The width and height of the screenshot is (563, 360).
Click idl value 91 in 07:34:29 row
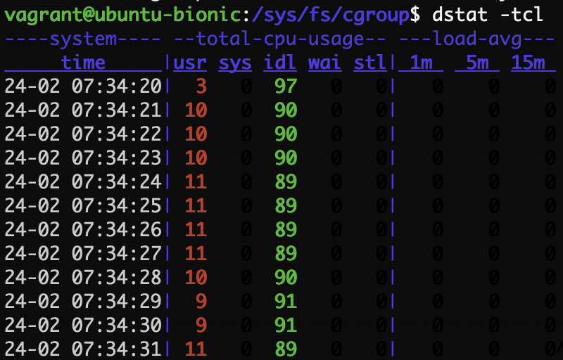(x=286, y=301)
